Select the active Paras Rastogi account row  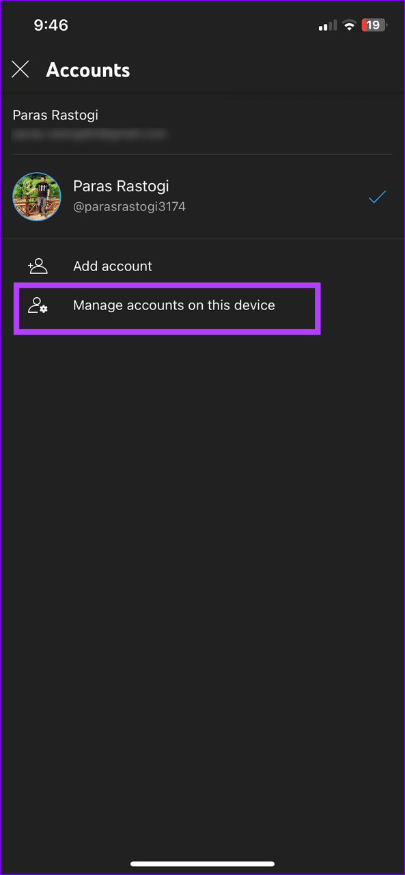coord(202,196)
